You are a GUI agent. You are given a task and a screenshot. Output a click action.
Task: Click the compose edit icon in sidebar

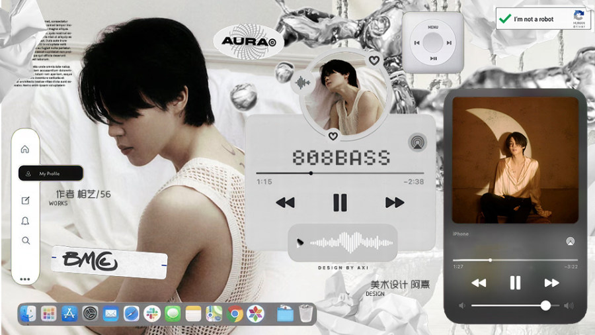(x=25, y=201)
